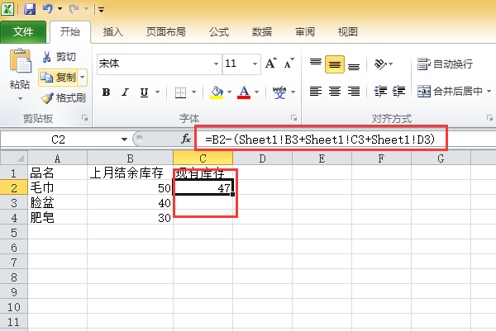
Task: Click the 剪切 cut button
Action: [x=60, y=57]
